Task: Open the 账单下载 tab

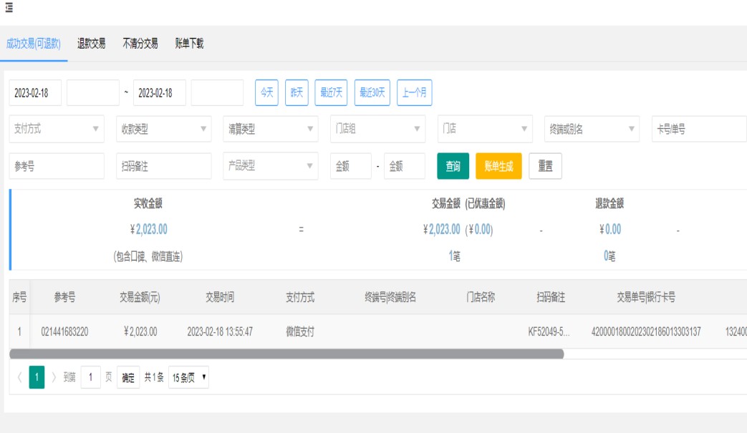Action: point(190,44)
